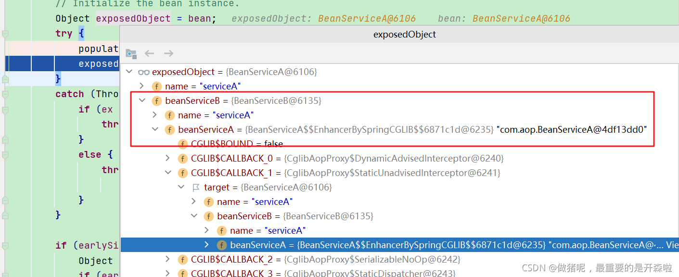Collapse the exposedObject root node
This screenshot has width=679, height=277.
(128, 72)
